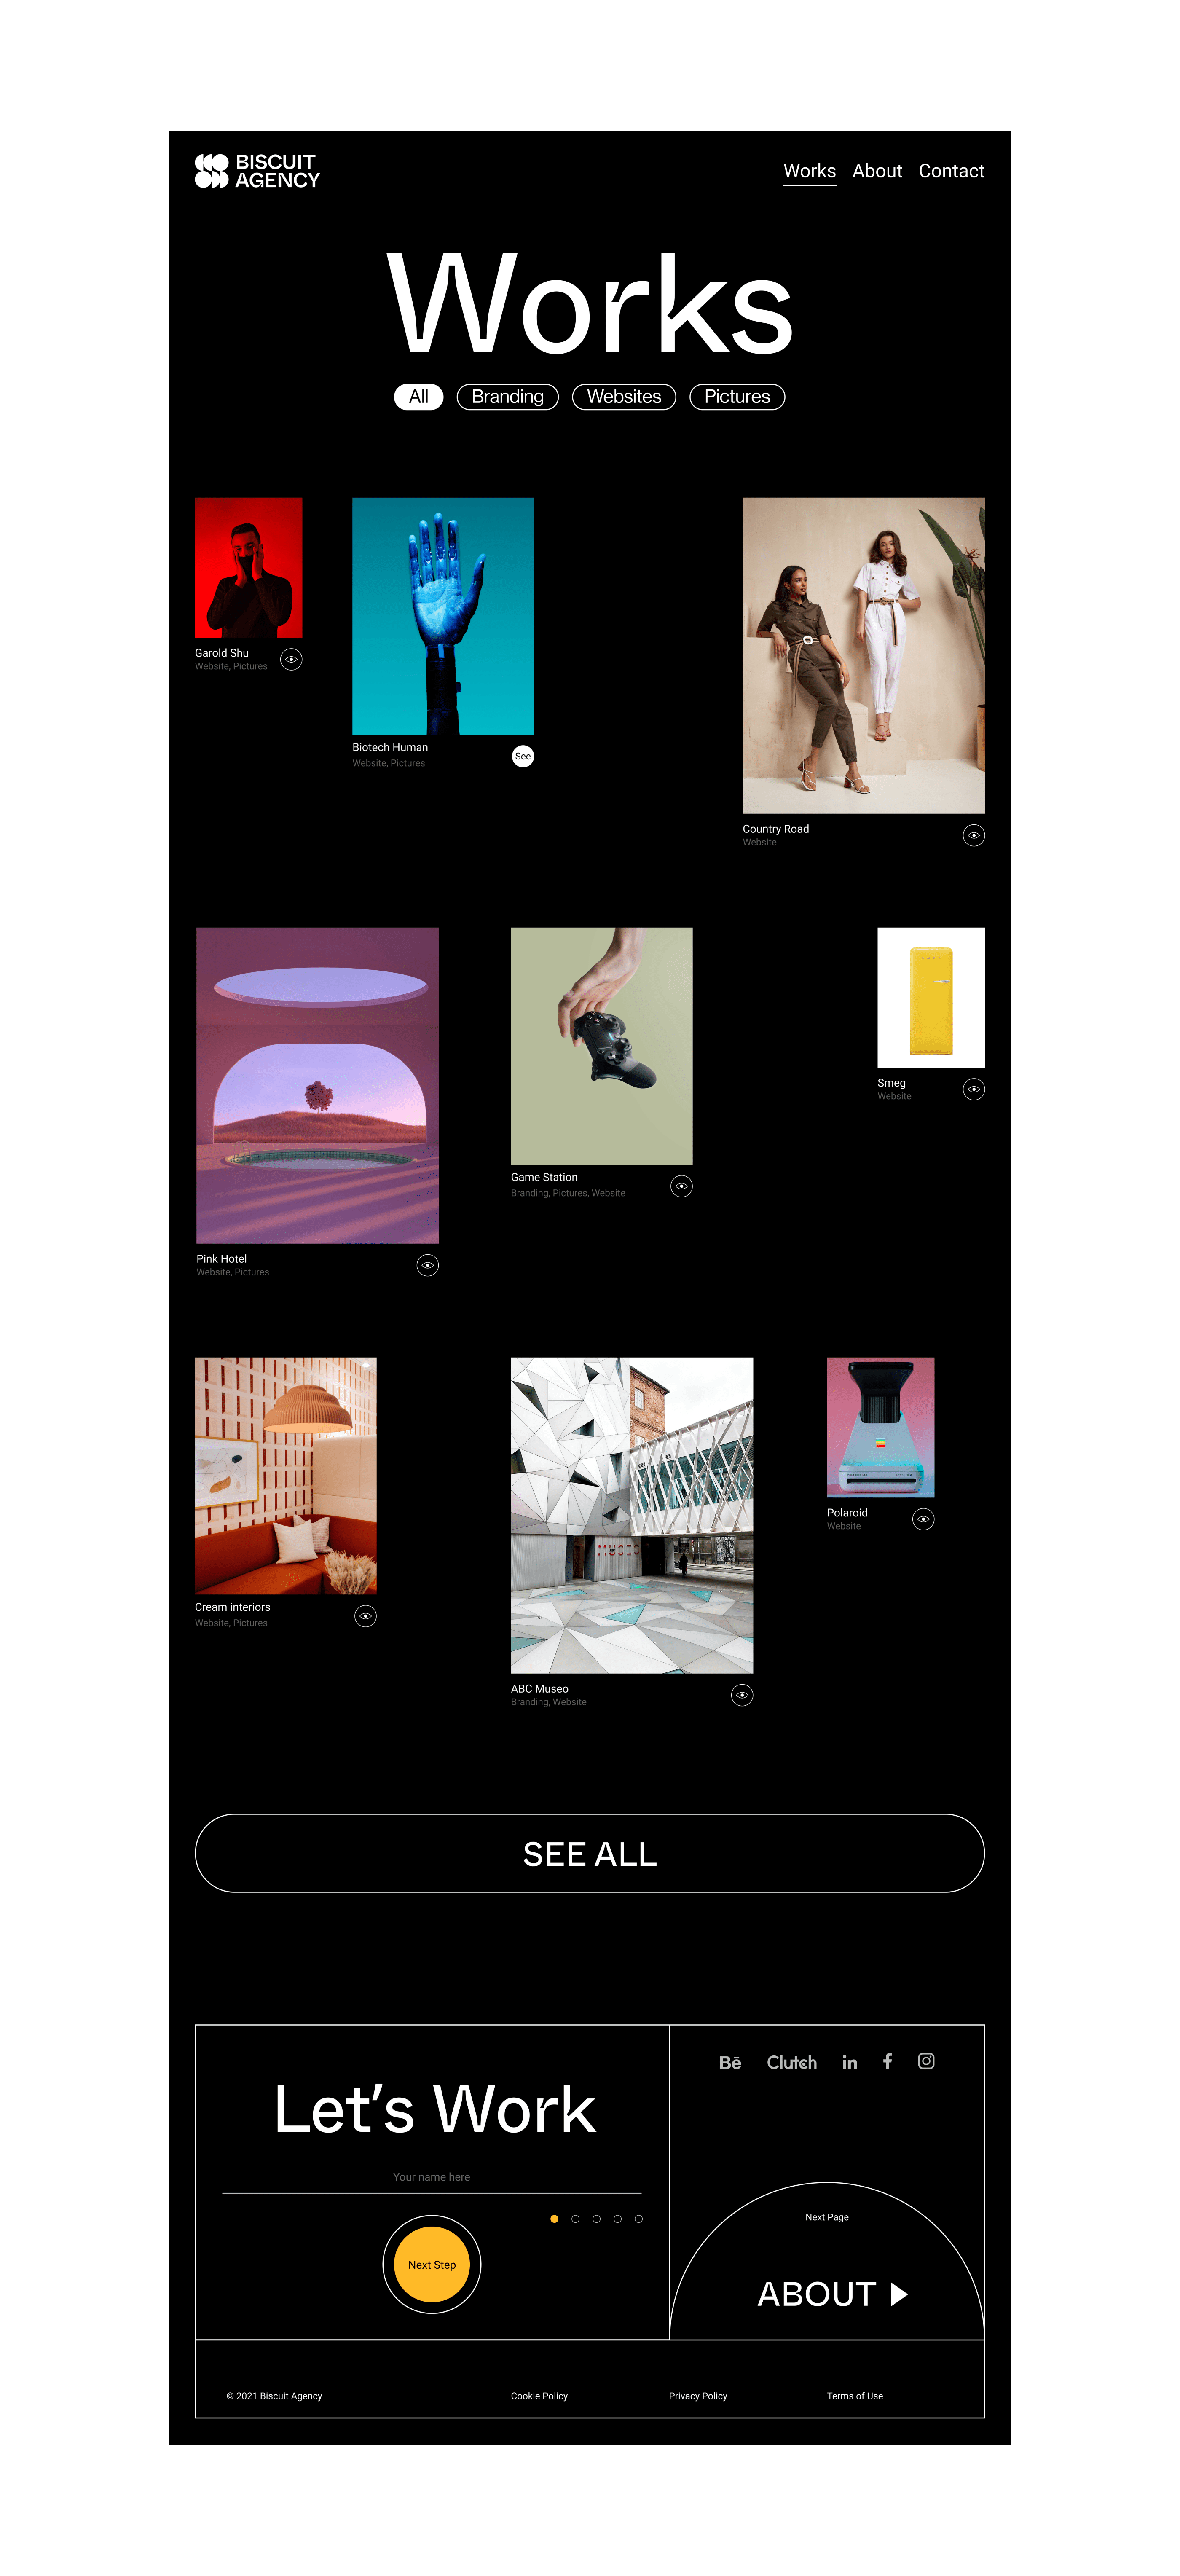Click the SEE ALL button
The height and width of the screenshot is (2576, 1180).
590,1853
